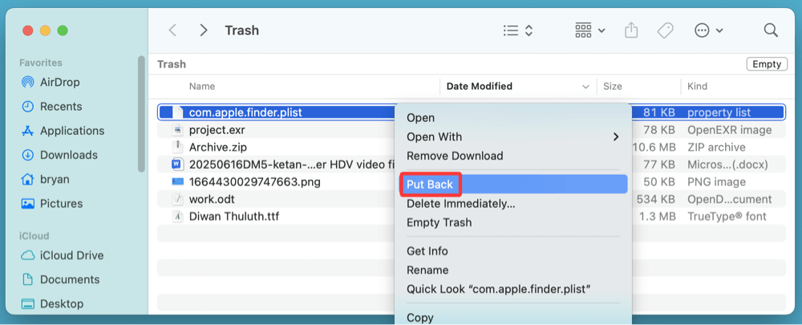Sort by the Kind column header

pyautogui.click(x=697, y=87)
